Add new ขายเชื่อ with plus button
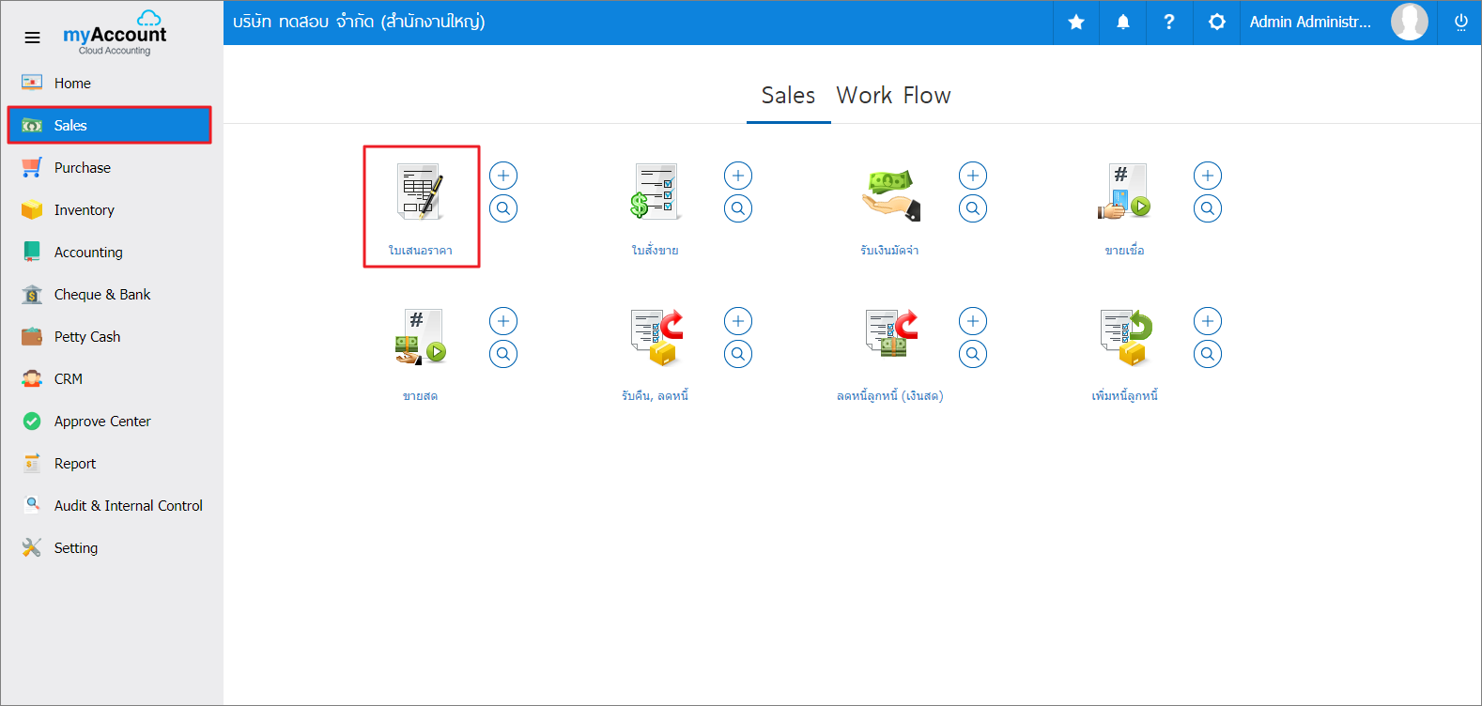1482x706 pixels. point(1208,176)
